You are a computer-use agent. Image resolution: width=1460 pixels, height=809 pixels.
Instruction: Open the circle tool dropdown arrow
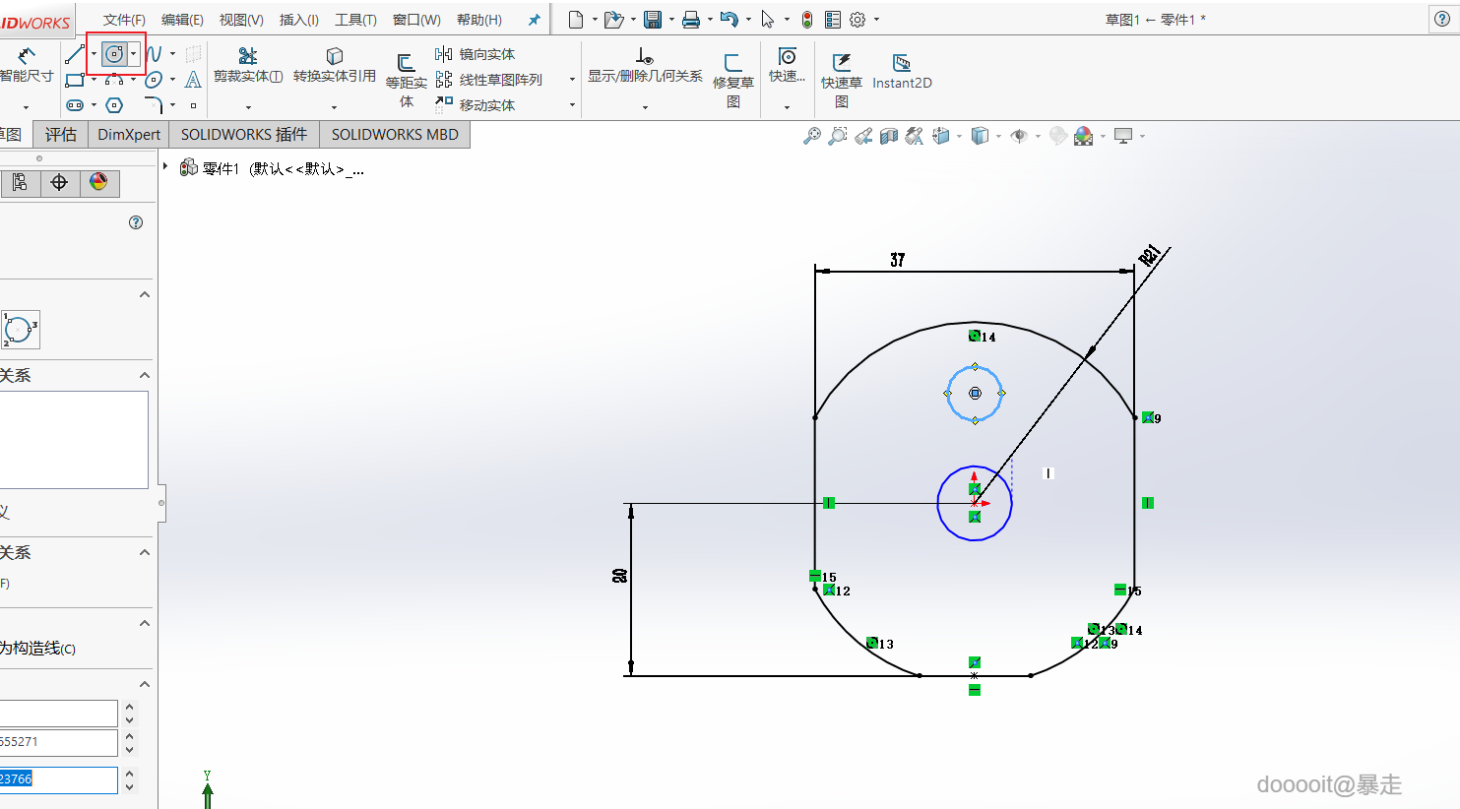click(x=134, y=54)
